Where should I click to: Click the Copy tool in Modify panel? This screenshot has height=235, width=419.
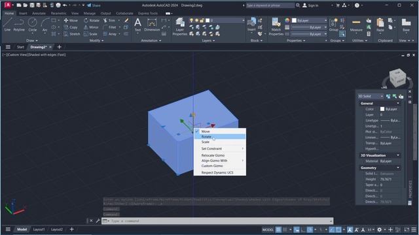[71, 27]
